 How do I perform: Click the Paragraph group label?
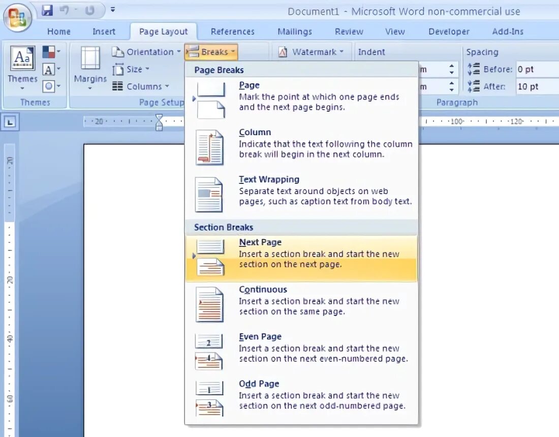coord(457,103)
